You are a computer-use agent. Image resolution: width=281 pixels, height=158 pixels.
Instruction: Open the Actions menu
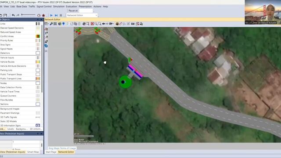97,7
